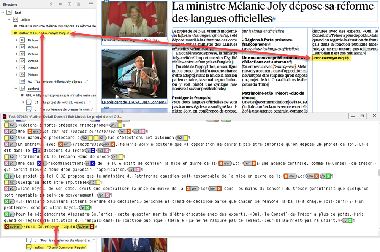
Task: Collapse the article element chevron
Action: pyautogui.click(x=9, y=19)
